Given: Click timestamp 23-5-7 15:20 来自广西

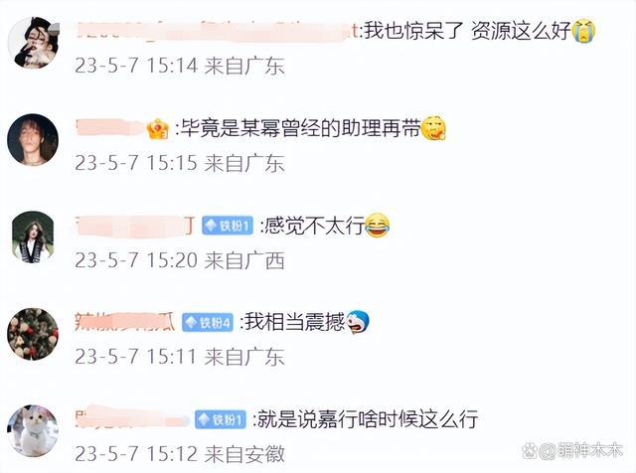Looking at the screenshot, I should 180,260.
